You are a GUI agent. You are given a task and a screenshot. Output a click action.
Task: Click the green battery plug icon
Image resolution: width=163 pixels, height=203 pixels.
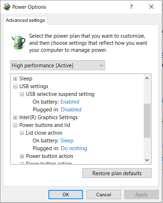19,42
